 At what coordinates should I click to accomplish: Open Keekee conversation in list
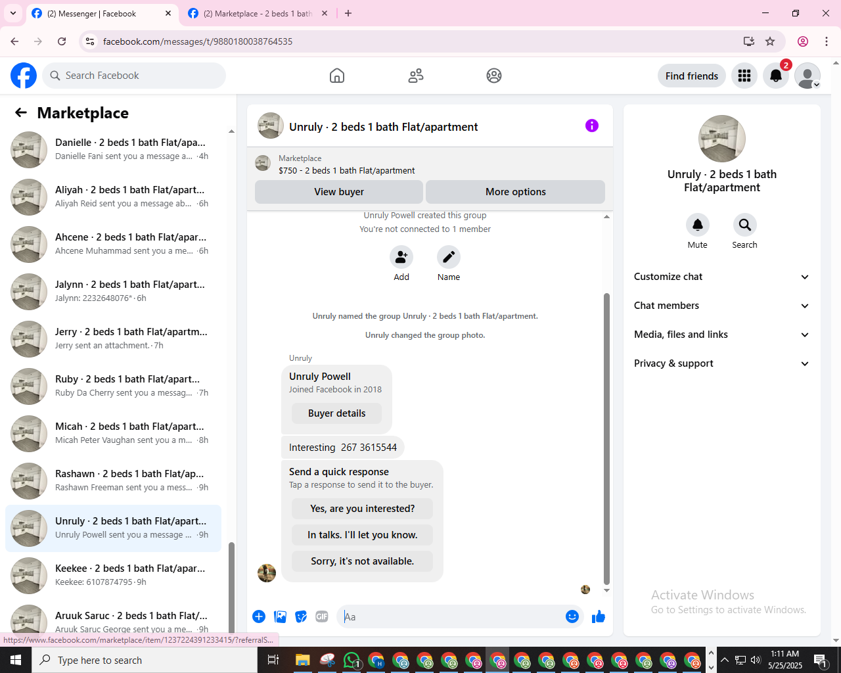(113, 575)
